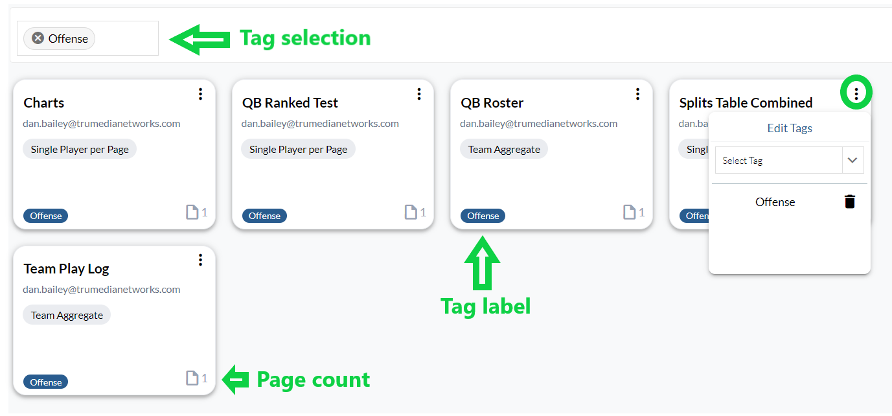Click Single Player per Page chip on Charts
Screen dimensions: 892x416
click(80, 150)
